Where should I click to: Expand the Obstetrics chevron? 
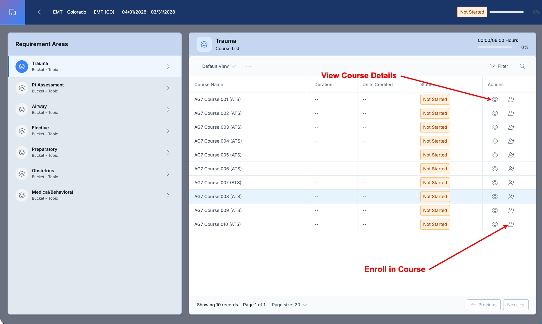pos(168,174)
